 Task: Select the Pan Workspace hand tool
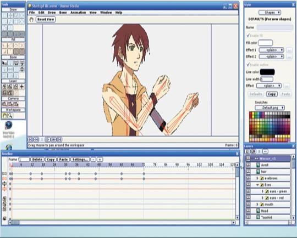click(4, 116)
